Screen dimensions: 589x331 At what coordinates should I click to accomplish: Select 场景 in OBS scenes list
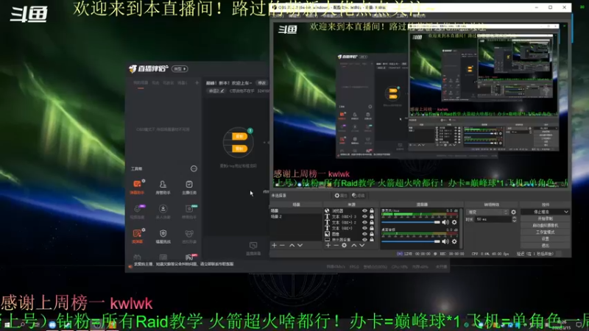tap(296, 211)
